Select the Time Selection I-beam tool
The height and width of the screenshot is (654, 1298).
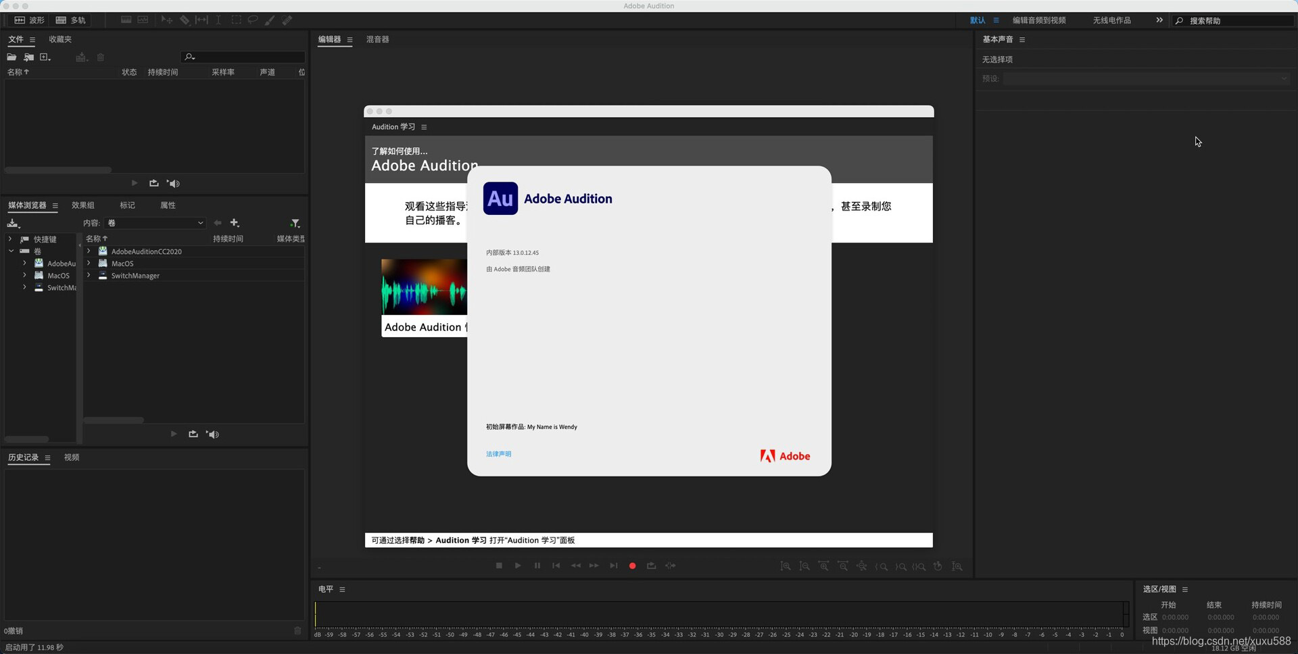pos(218,20)
